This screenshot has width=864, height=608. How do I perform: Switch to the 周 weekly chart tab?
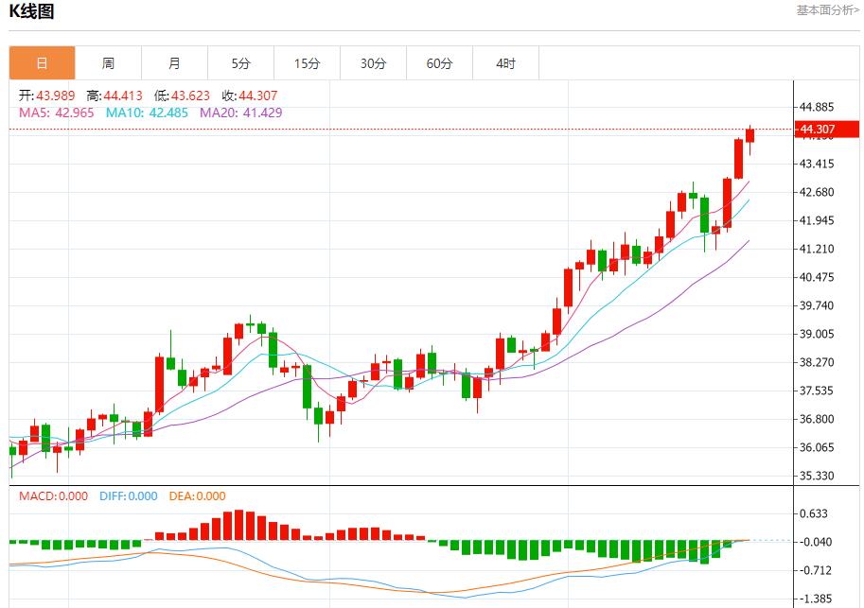(x=107, y=62)
